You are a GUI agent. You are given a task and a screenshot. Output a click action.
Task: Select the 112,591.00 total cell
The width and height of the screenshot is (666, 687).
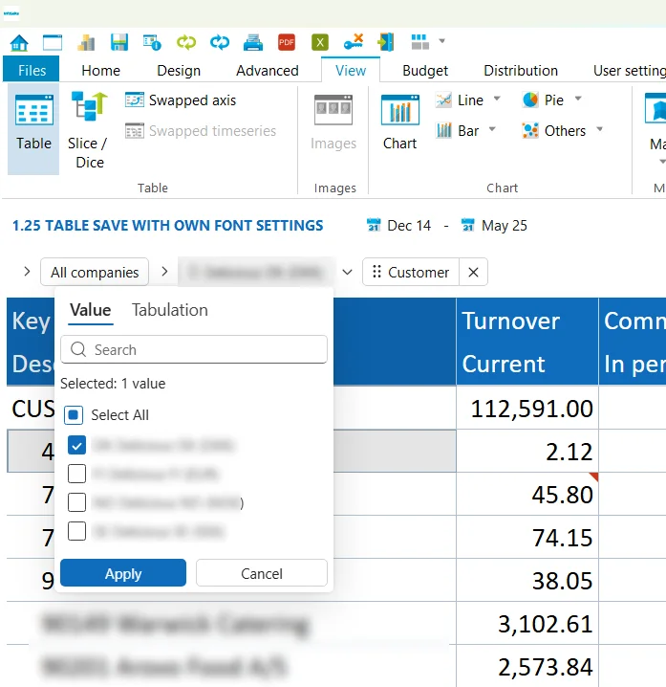point(526,408)
